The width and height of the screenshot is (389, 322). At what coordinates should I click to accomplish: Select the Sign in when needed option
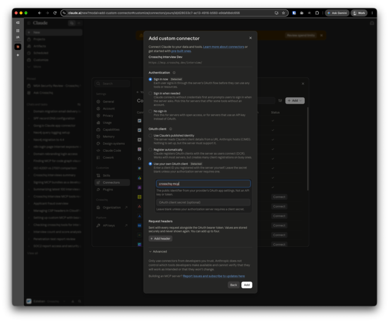click(150, 93)
